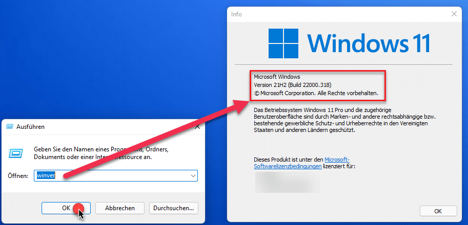468x225 pixels.
Task: Click the Ausführen title bar icon
Action: pyautogui.click(x=10, y=127)
